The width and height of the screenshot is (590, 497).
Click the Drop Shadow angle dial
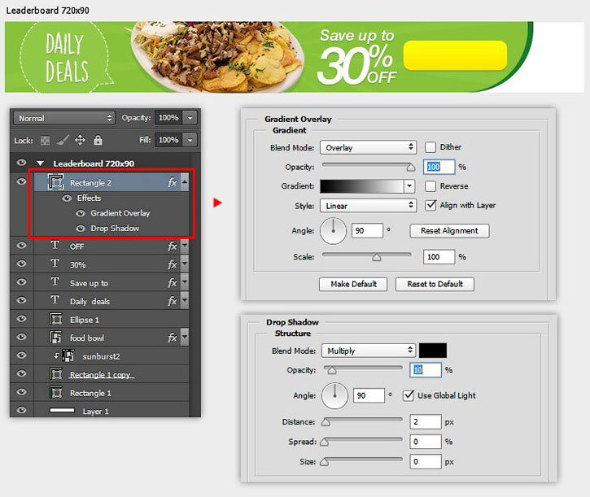click(x=334, y=396)
